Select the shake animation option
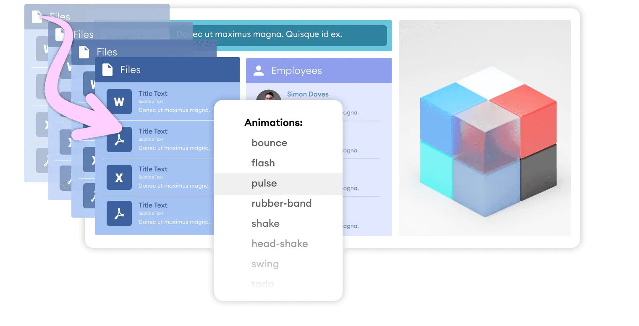639x326 pixels. [x=266, y=223]
